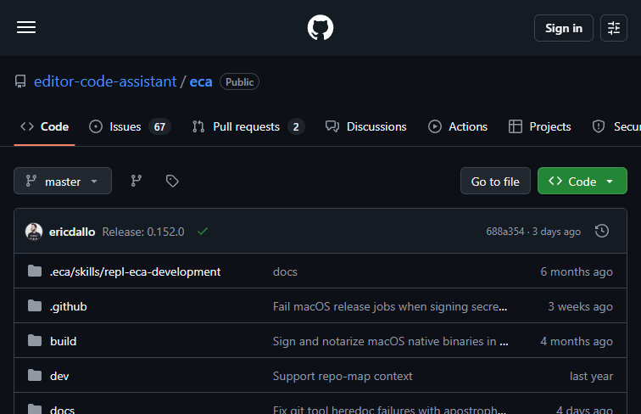Image resolution: width=641 pixels, height=414 pixels.
Task: Open appearance settings sliders icon
Action: tap(614, 28)
